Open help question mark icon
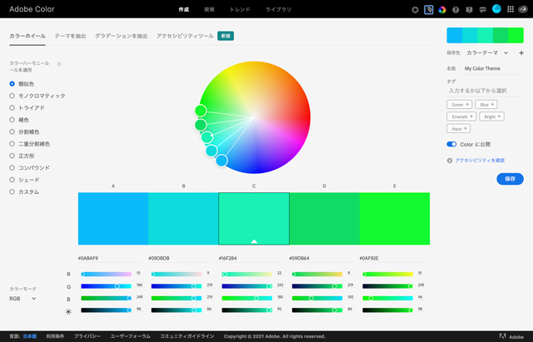 pos(456,10)
